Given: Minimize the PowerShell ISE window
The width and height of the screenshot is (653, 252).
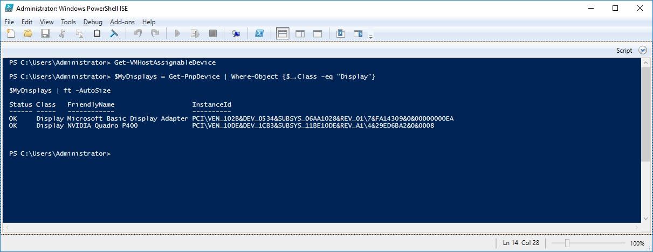Looking at the screenshot, I should click(590, 8).
